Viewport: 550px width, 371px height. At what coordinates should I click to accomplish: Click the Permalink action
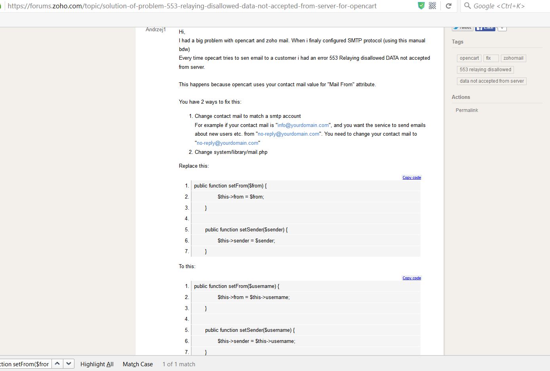click(x=467, y=110)
